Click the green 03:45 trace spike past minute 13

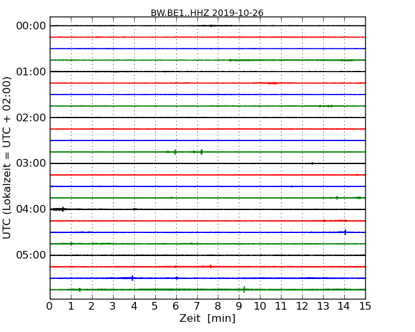[337, 198]
